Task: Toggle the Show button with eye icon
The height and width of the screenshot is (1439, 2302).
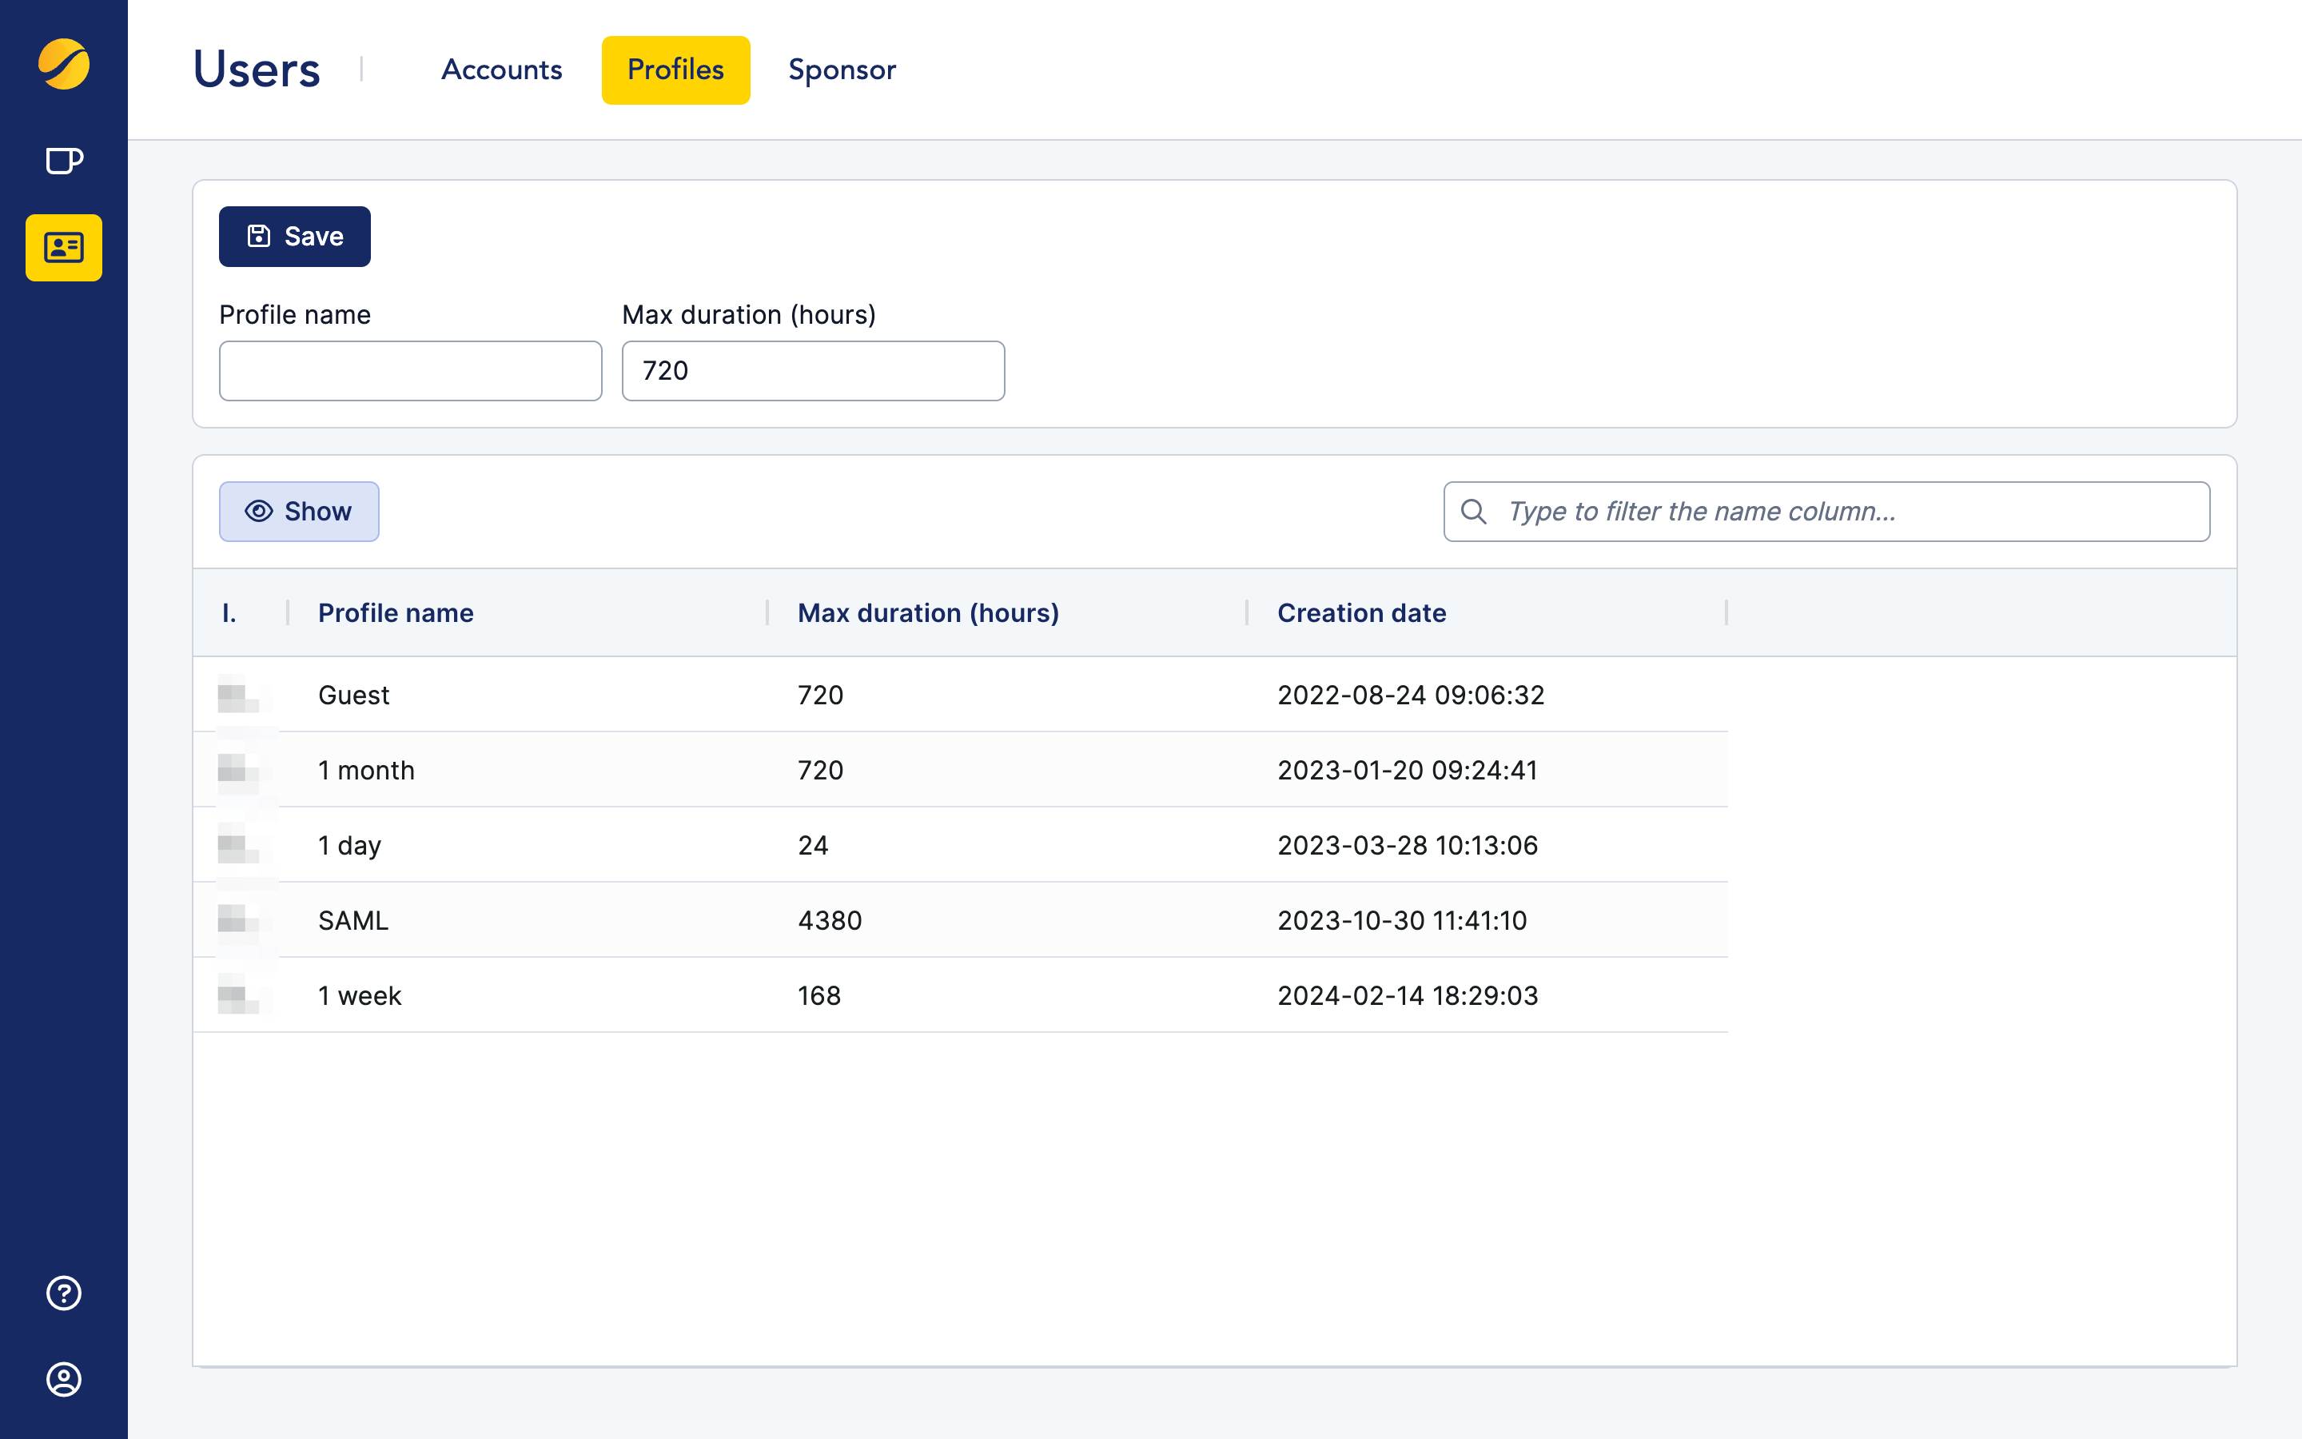Action: coord(299,512)
